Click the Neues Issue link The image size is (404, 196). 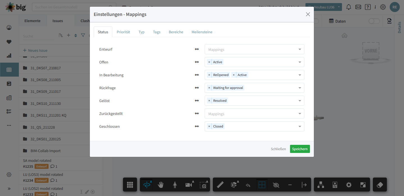(35, 50)
